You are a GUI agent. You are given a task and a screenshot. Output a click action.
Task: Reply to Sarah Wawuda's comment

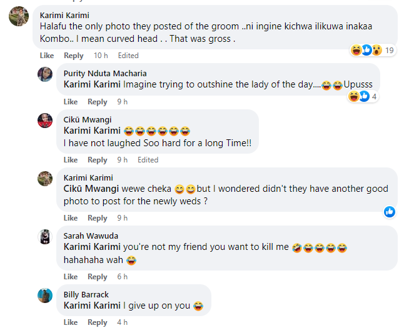98,277
